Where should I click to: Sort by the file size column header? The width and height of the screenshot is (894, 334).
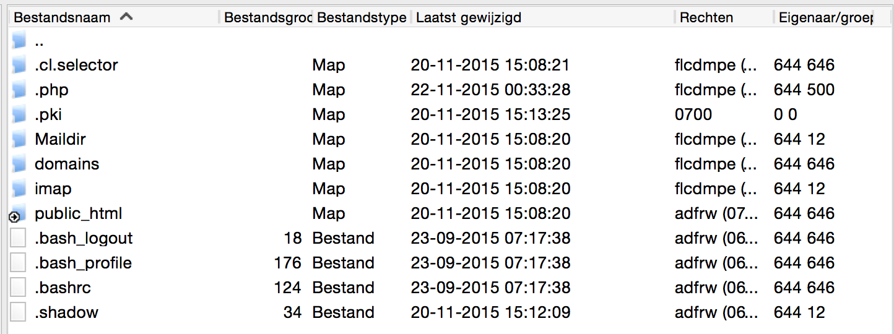[x=267, y=17]
